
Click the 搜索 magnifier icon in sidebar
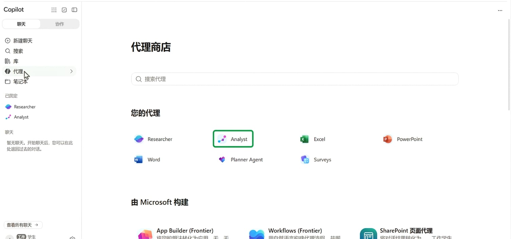pyautogui.click(x=7, y=51)
